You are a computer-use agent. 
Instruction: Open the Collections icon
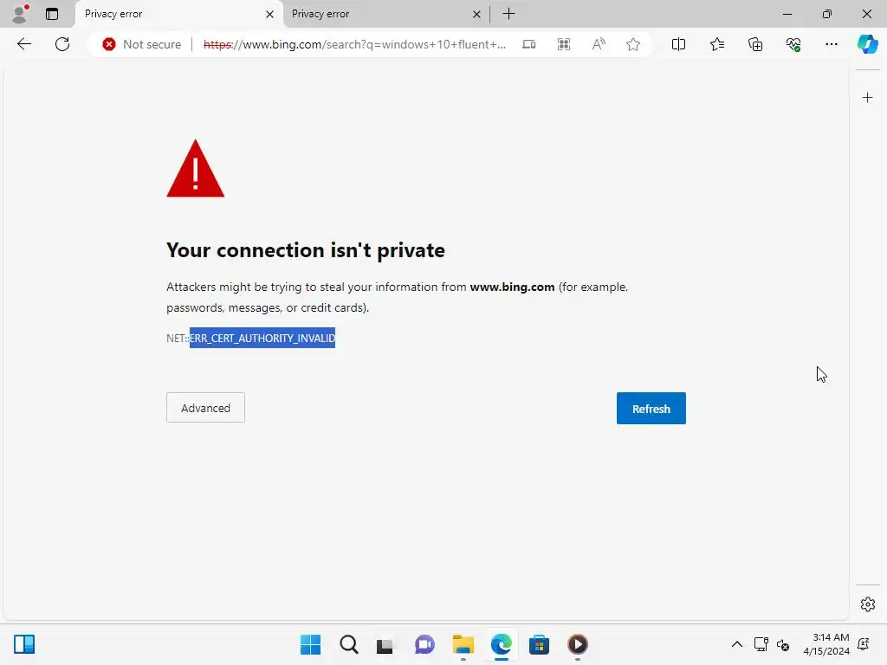pyautogui.click(x=755, y=44)
